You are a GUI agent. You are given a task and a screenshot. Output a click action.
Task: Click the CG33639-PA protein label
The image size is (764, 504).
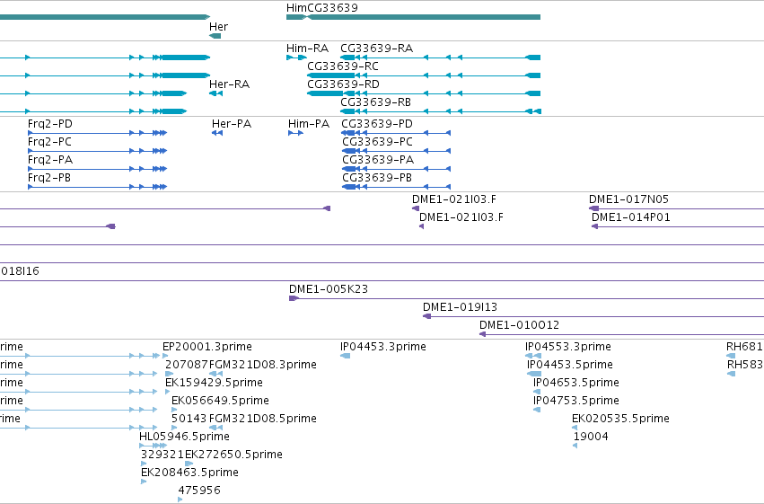point(378,160)
